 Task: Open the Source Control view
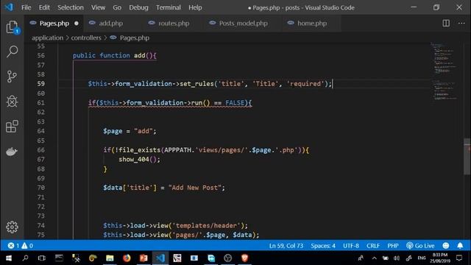[x=12, y=77]
